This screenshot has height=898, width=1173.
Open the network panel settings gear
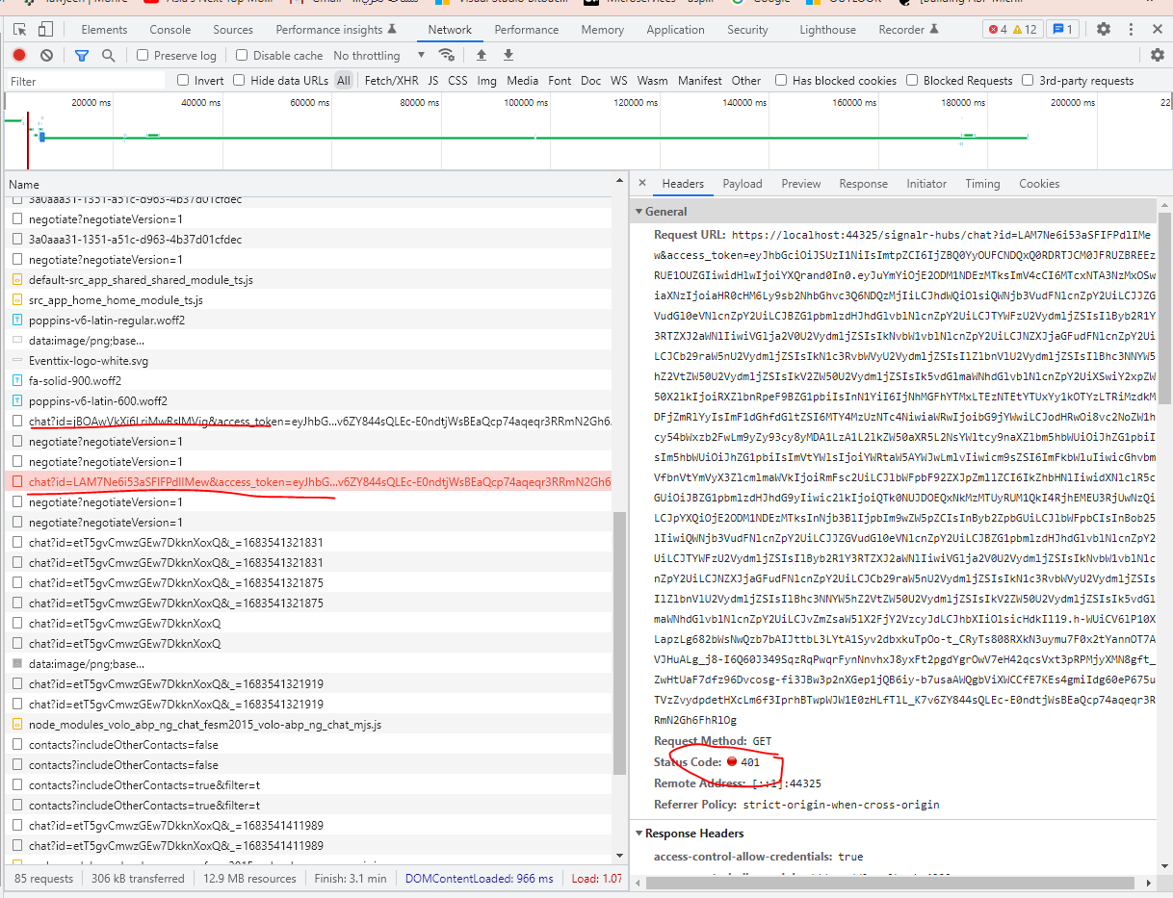click(1158, 55)
